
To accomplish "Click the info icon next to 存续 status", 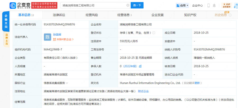I will tap(154, 33).
